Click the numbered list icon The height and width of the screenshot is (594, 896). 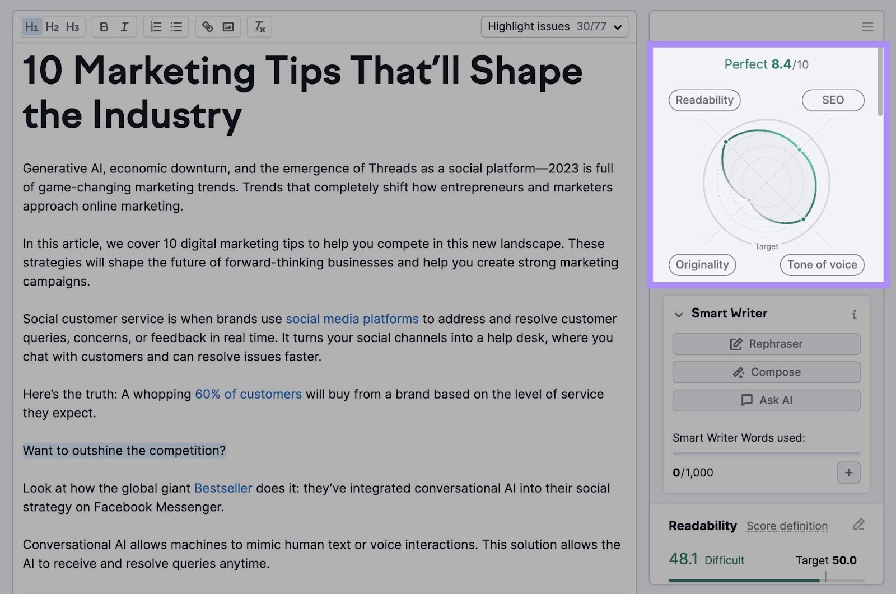click(x=155, y=26)
